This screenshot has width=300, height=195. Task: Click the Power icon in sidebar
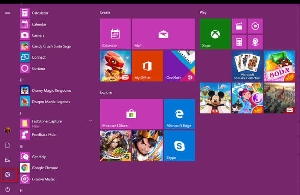[7, 189]
